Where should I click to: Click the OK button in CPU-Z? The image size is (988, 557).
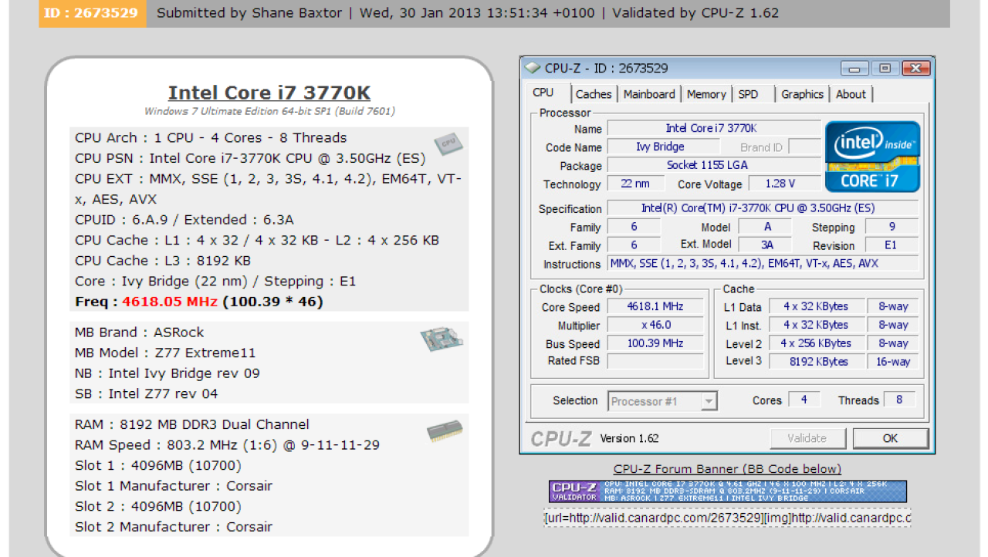coord(890,438)
